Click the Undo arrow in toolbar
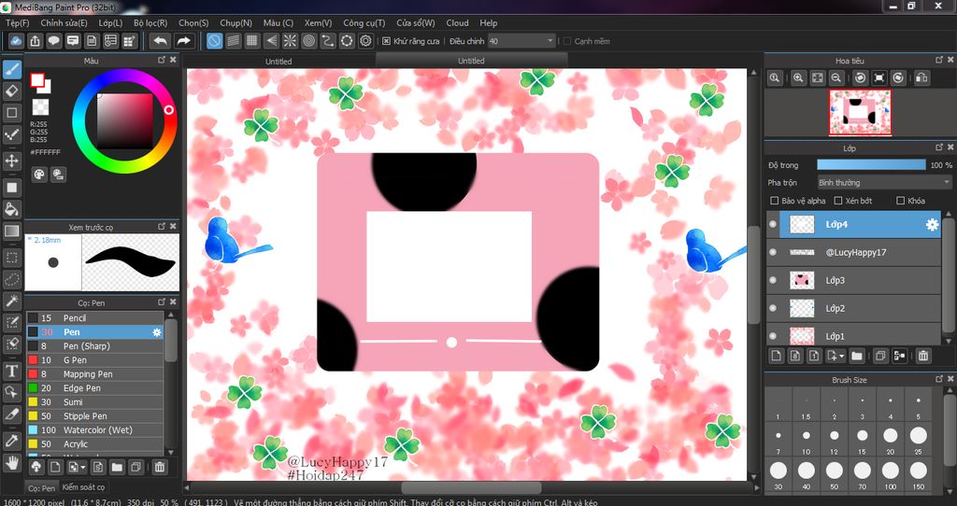This screenshot has height=506, width=957. click(161, 41)
